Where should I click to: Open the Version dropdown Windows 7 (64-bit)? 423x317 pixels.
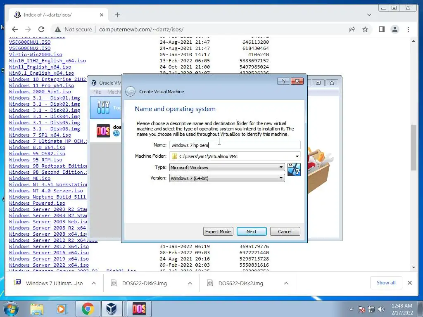[x=227, y=178]
